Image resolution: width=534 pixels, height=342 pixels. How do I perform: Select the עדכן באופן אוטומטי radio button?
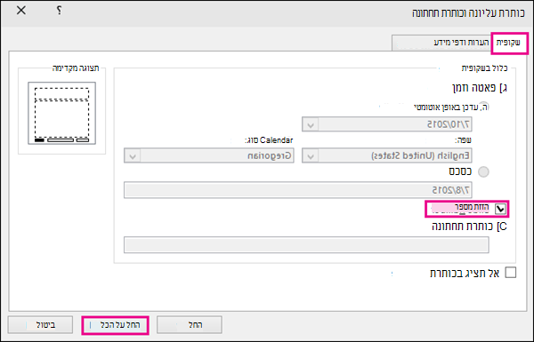[483, 107]
